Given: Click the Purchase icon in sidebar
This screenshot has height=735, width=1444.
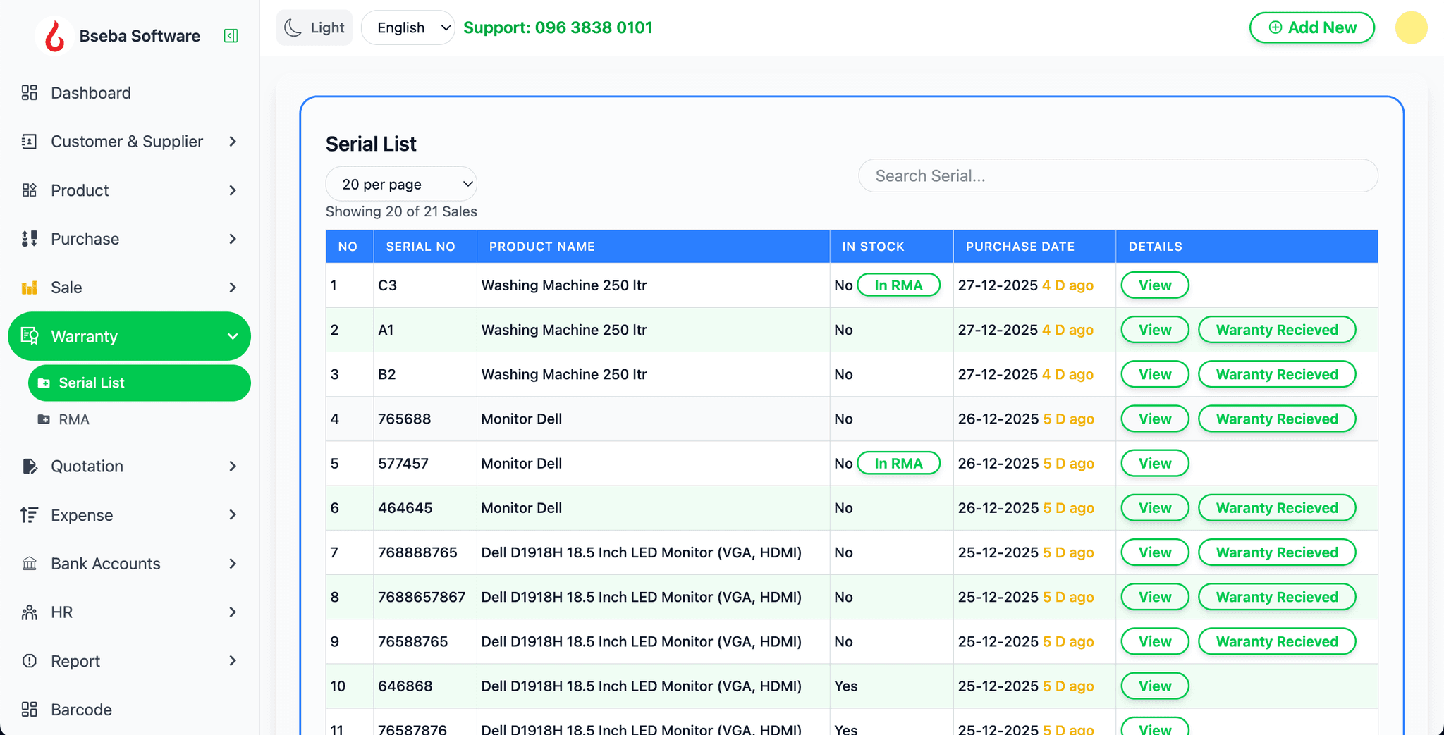Looking at the screenshot, I should pyautogui.click(x=29, y=239).
